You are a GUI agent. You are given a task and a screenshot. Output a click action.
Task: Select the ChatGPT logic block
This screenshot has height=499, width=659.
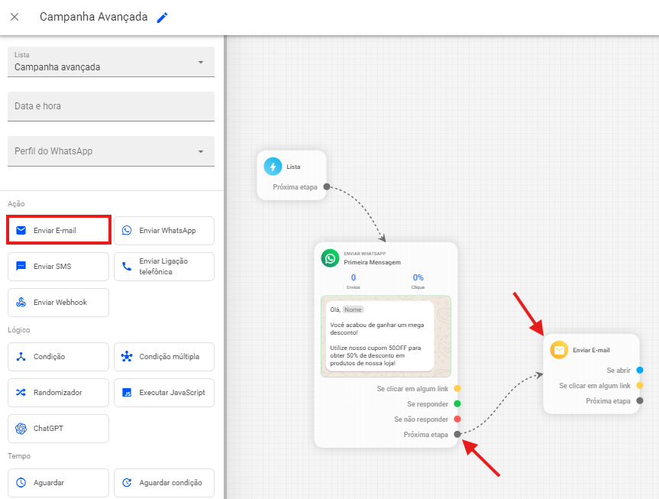coord(59,429)
